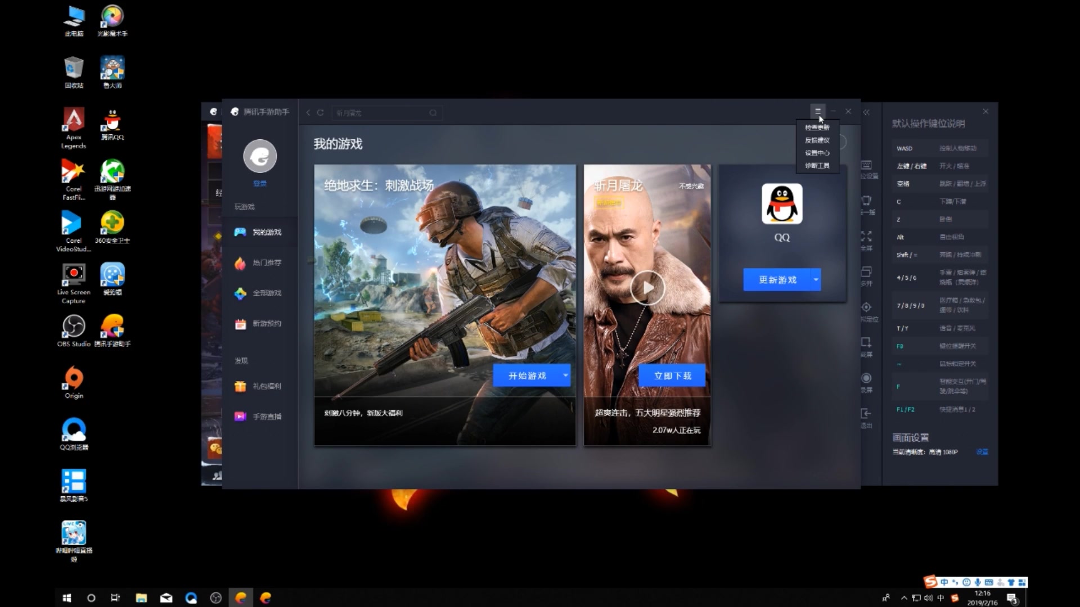
Task: Open the OBS Studio desktop shortcut
Action: pos(74,330)
